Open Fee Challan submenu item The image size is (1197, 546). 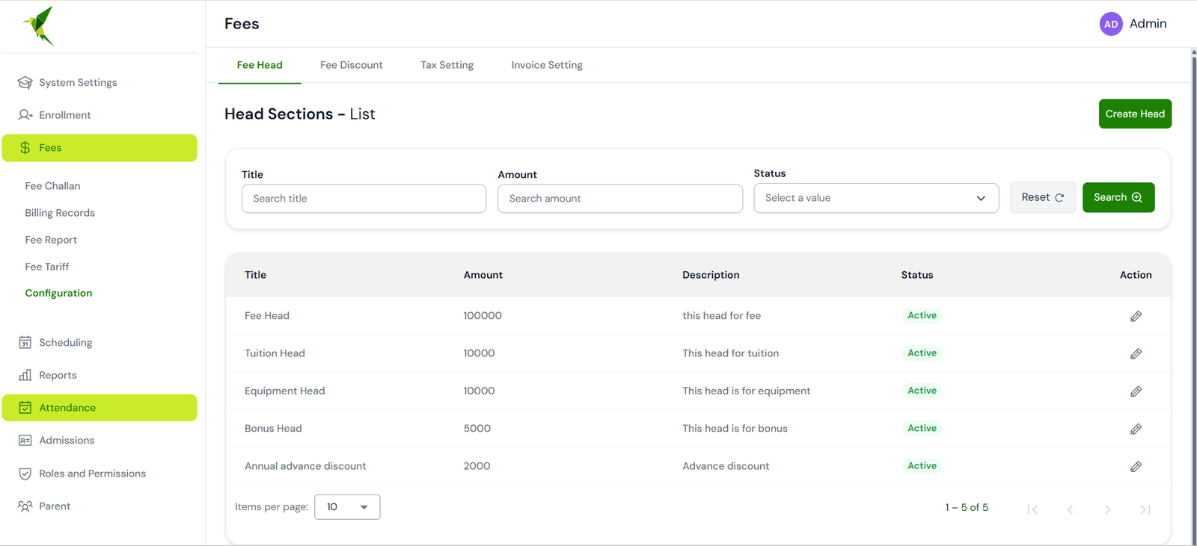point(52,186)
